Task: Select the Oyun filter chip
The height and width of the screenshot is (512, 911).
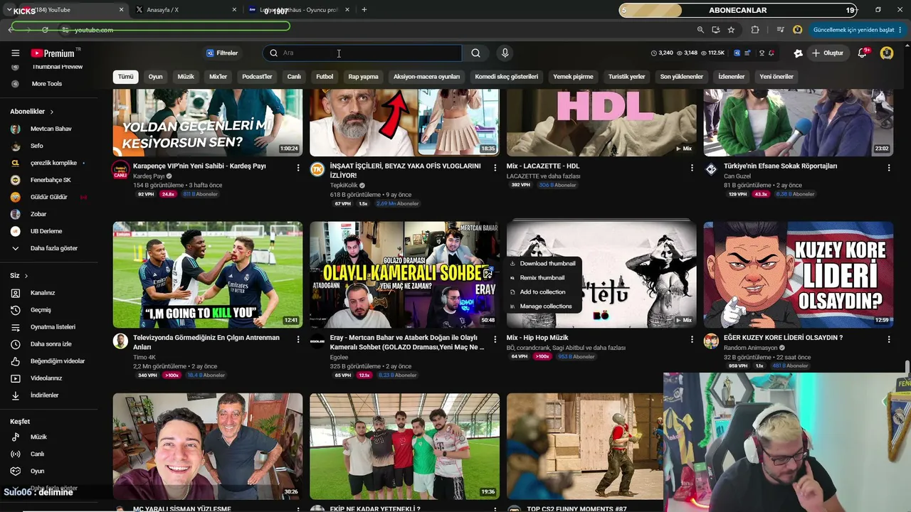Action: click(x=155, y=77)
